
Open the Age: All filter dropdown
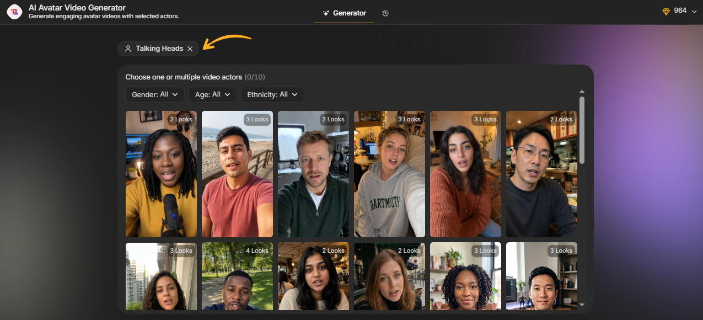click(213, 95)
